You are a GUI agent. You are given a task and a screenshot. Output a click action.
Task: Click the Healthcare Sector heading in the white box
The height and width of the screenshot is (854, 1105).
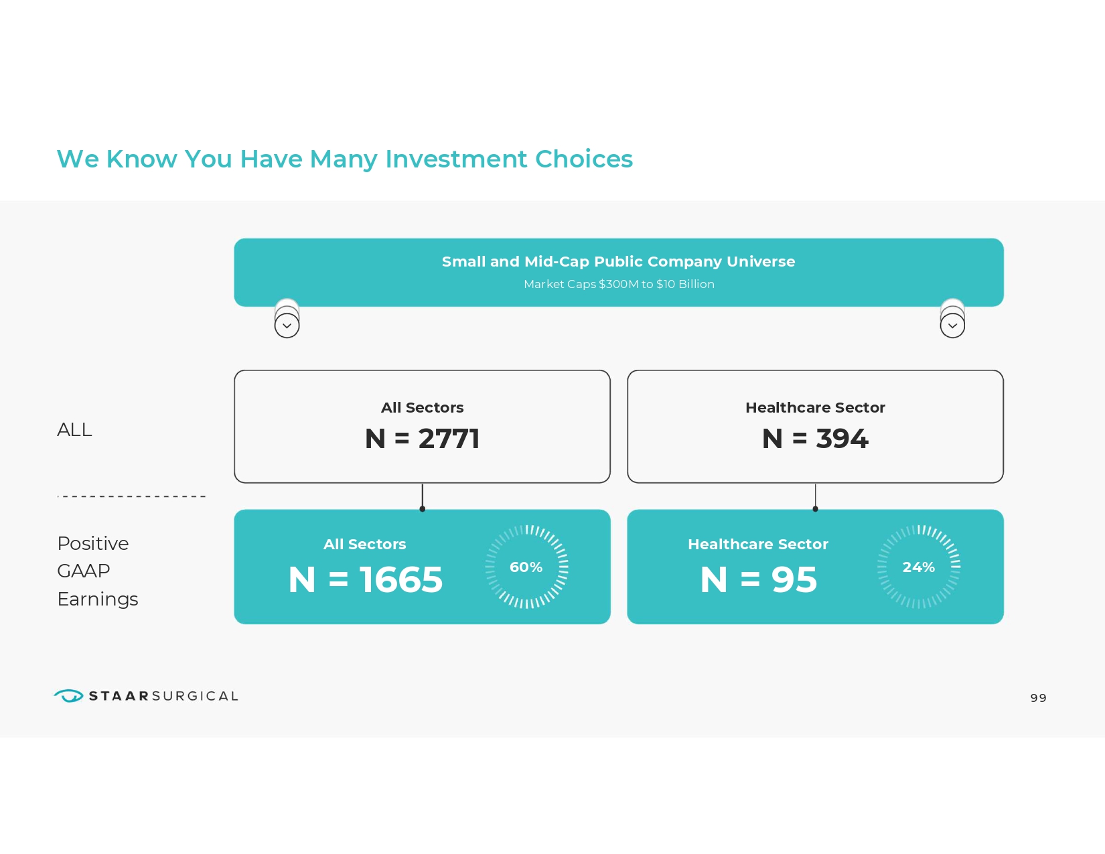coord(815,407)
